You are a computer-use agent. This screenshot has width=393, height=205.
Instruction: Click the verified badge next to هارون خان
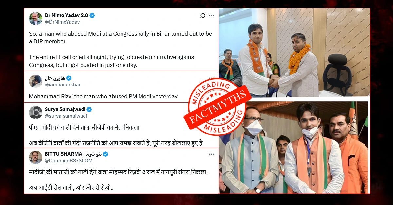coord(69,78)
